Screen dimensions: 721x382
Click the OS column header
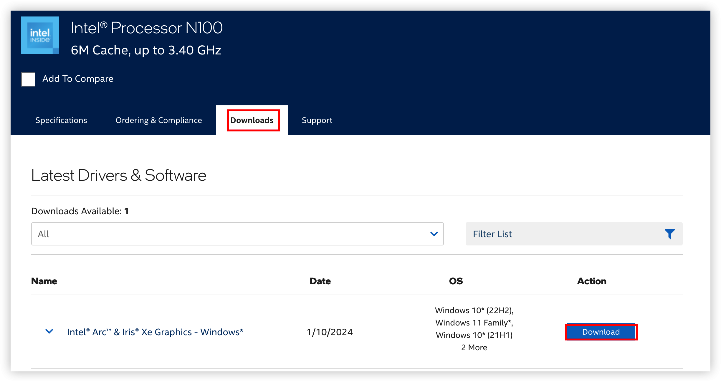(456, 281)
